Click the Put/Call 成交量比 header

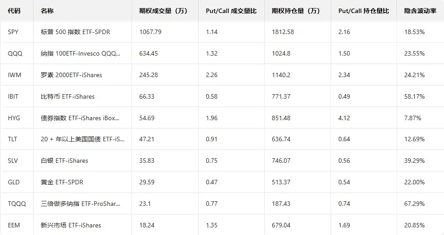231,11
